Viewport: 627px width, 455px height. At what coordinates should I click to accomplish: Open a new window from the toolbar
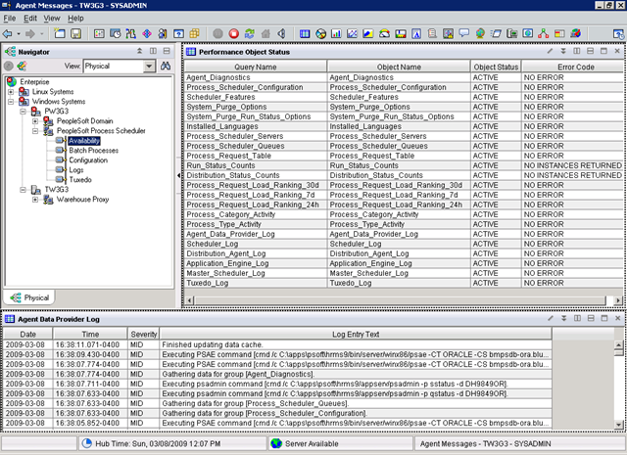click(60, 34)
